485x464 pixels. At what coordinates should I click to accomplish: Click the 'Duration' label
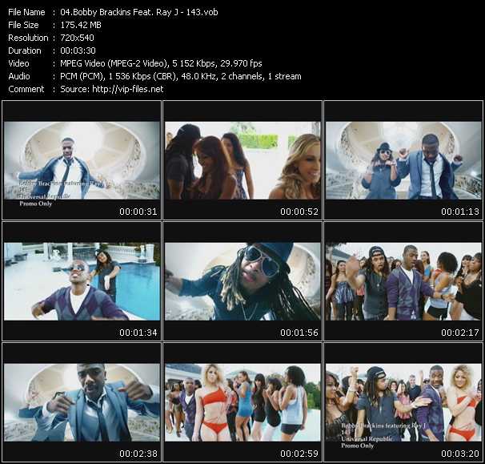coord(25,50)
